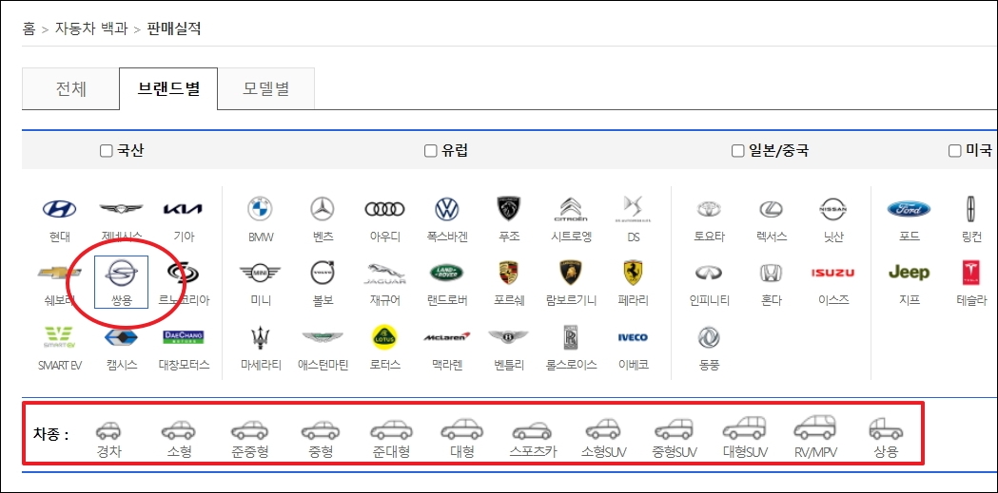998x493 pixels.
Task: Select the Ford (포드) logo
Action: (x=909, y=208)
